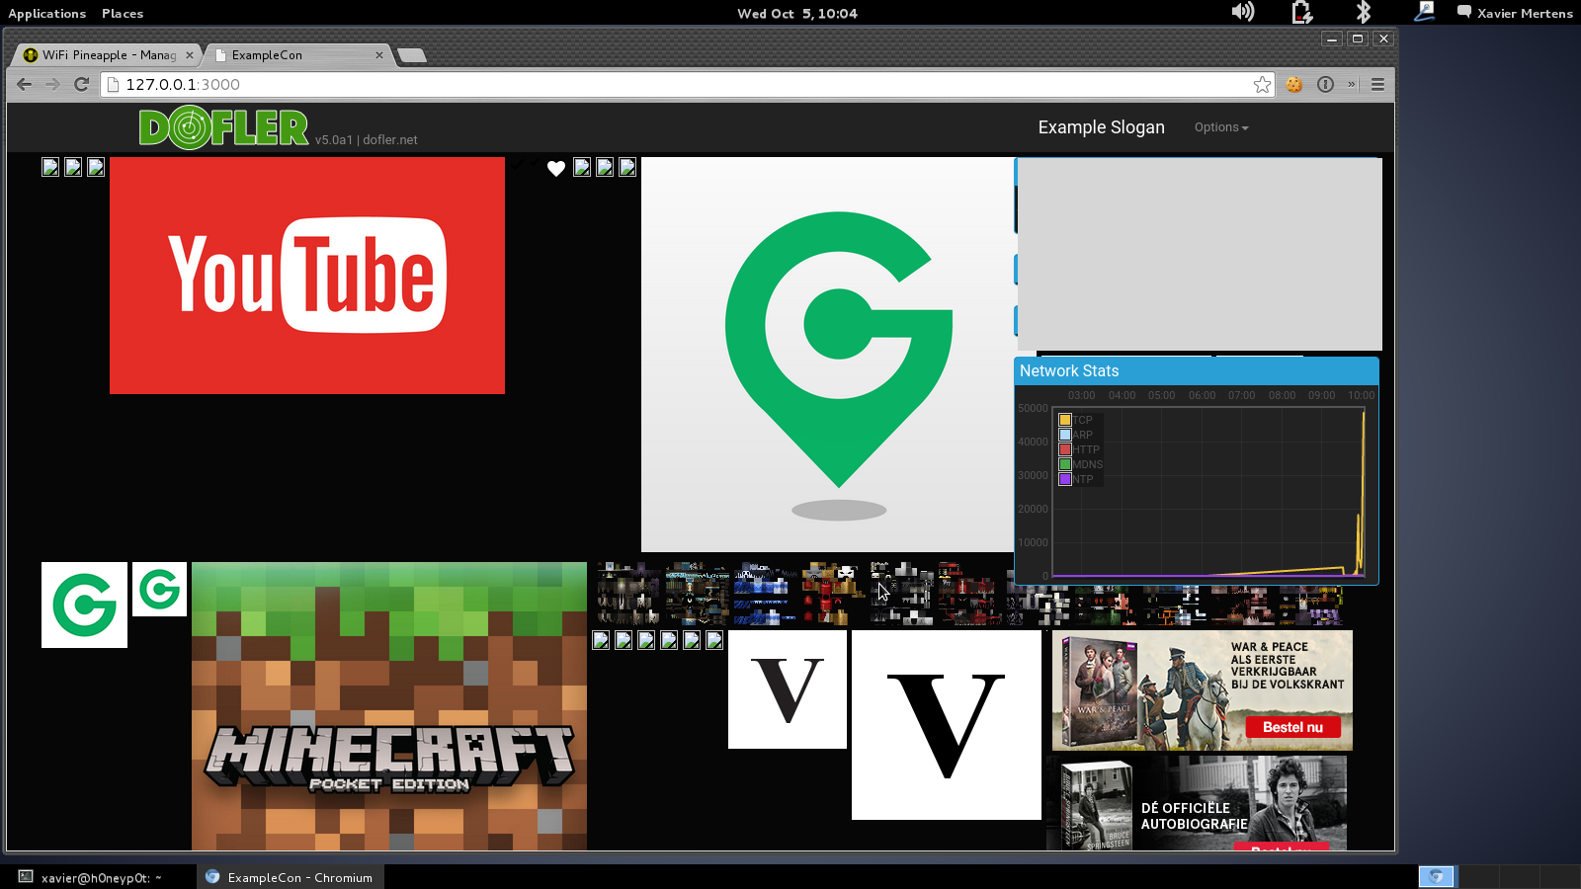The image size is (1581, 889).
Task: Click the Example Slogan link
Action: pos(1101,127)
